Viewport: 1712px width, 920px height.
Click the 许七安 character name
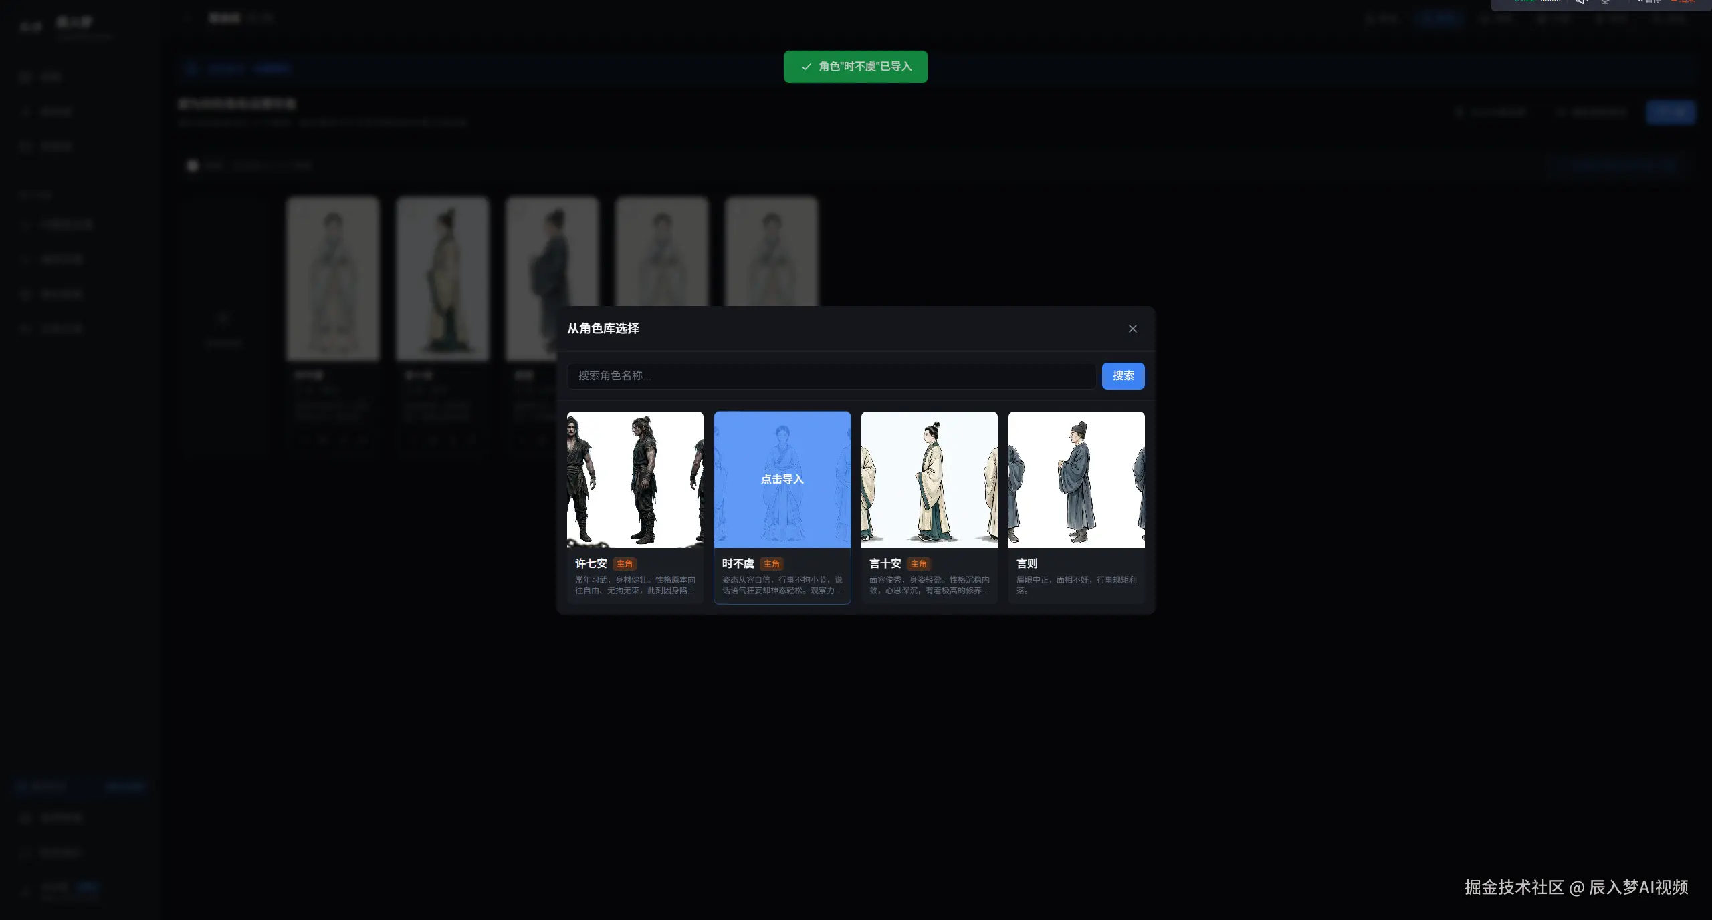click(x=591, y=564)
